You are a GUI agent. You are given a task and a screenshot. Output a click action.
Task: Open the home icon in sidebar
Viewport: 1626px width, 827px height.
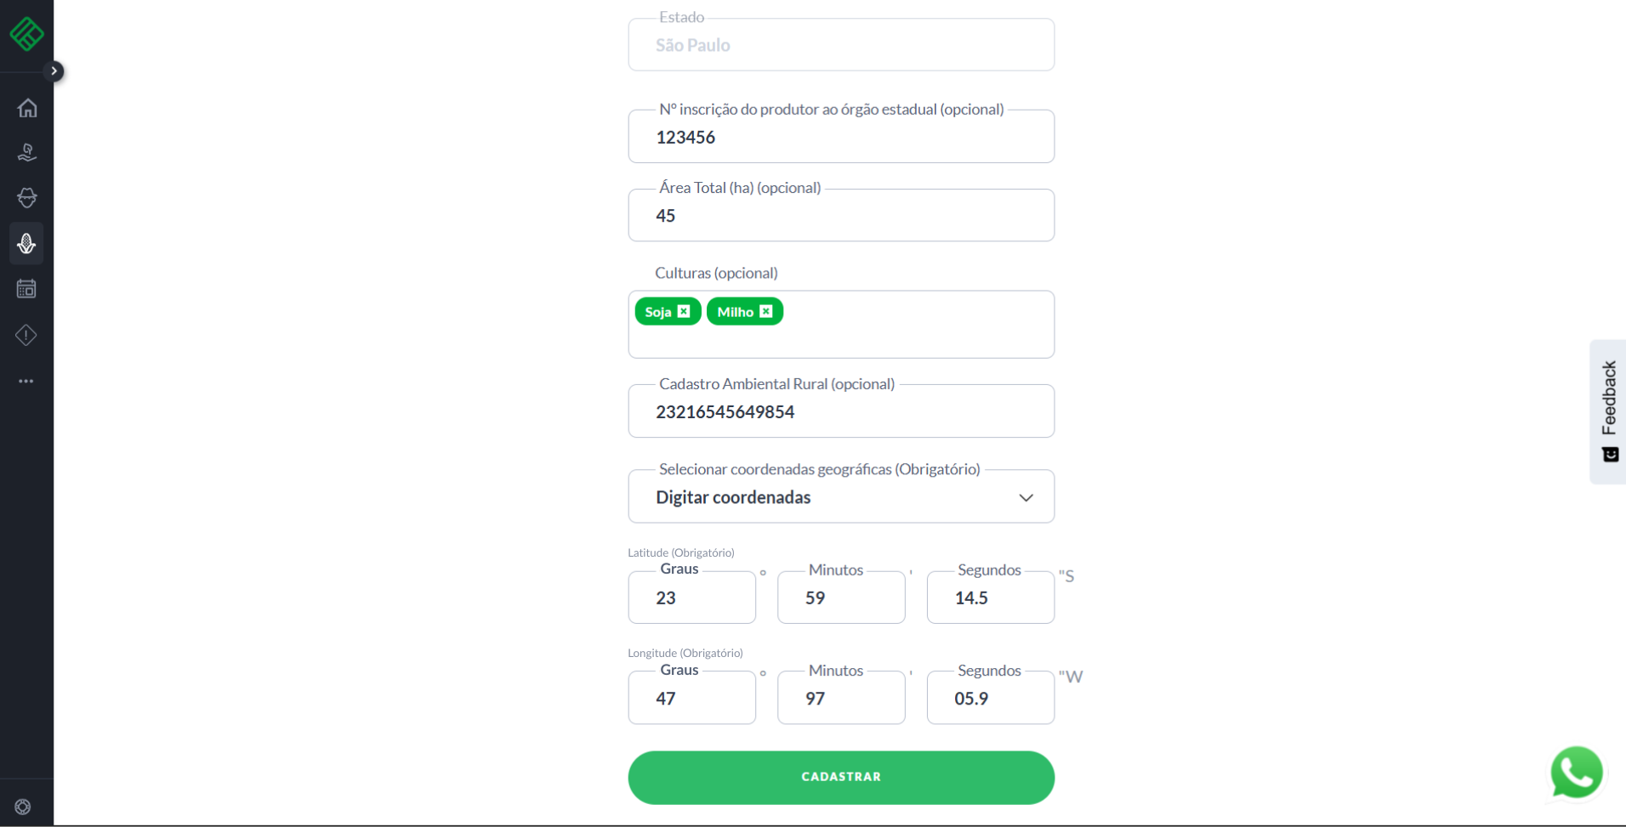[27, 108]
